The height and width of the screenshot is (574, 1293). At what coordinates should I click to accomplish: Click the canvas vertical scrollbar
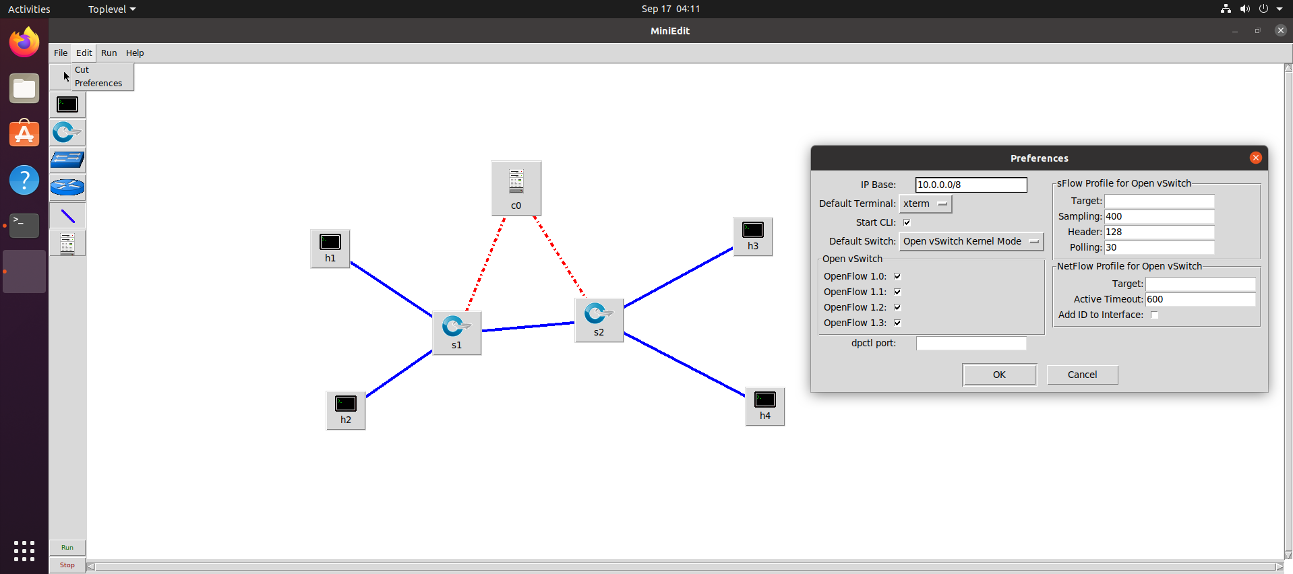click(1288, 311)
